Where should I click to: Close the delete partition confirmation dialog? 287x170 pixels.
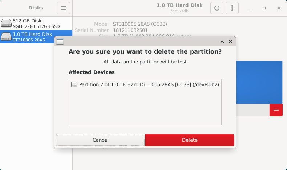point(230,42)
